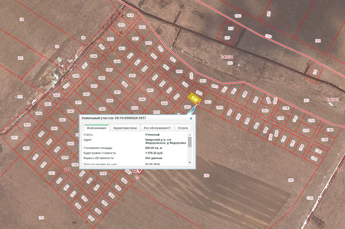Select parcel 1813 on the map
This screenshot has height=229, width=345.
(x=208, y=102)
